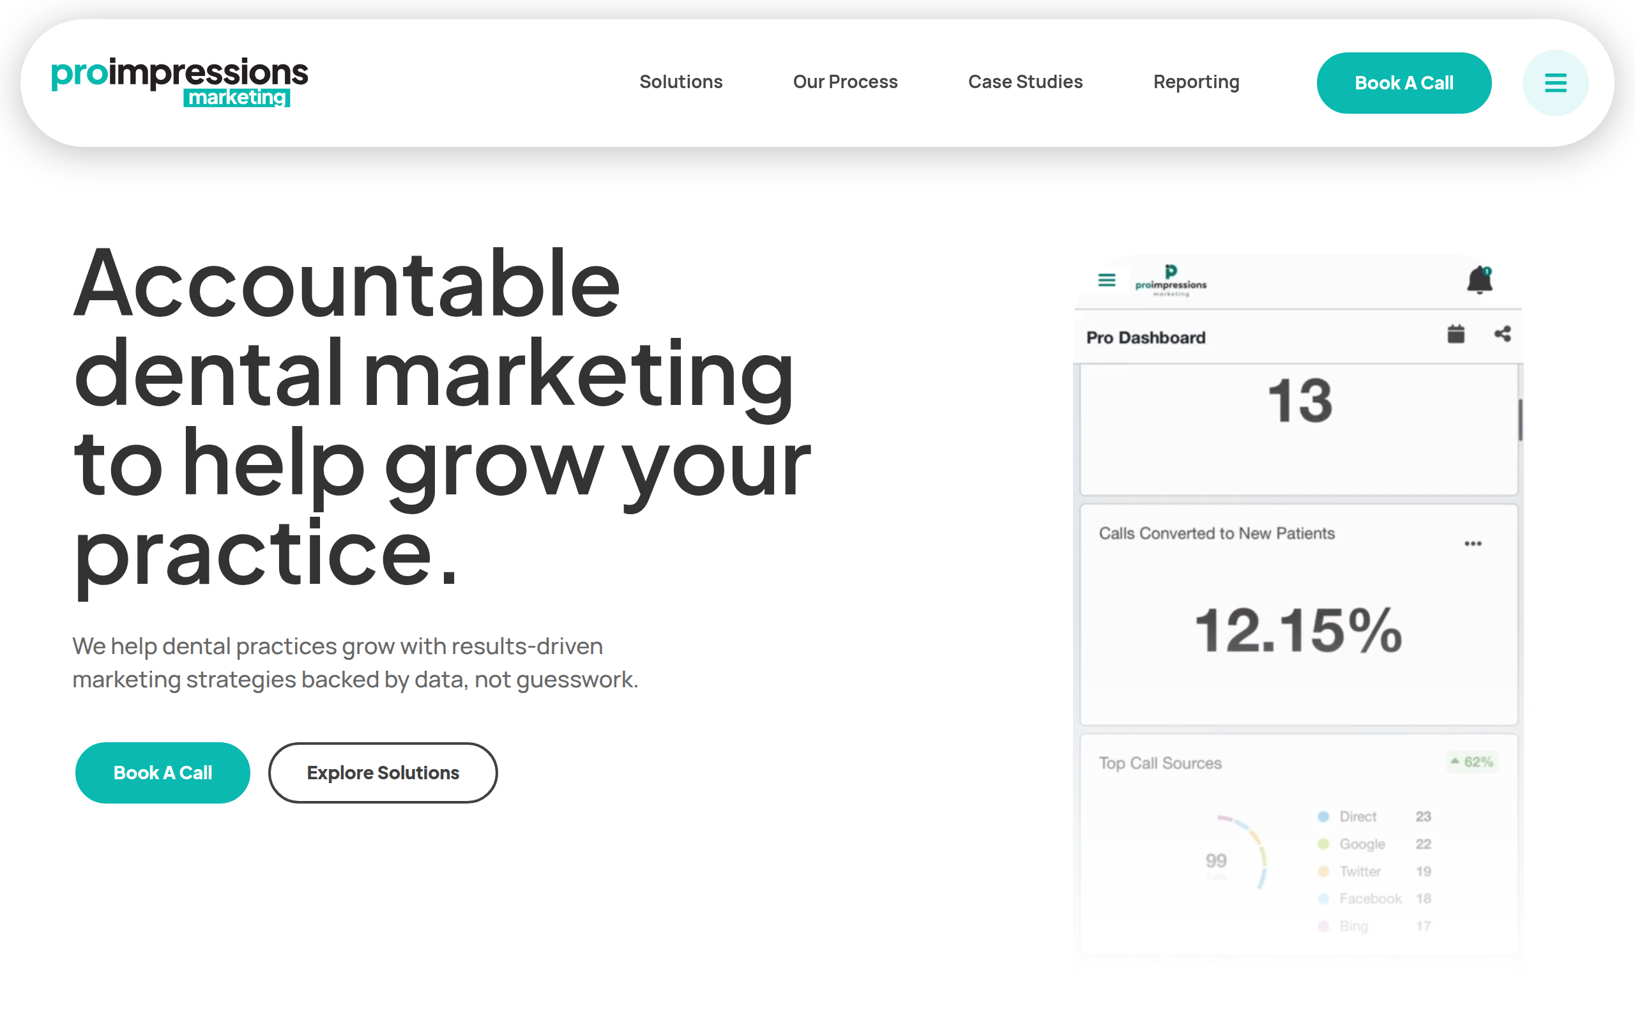Expand the Reporting menu item
1635x1022 pixels.
[x=1196, y=81]
